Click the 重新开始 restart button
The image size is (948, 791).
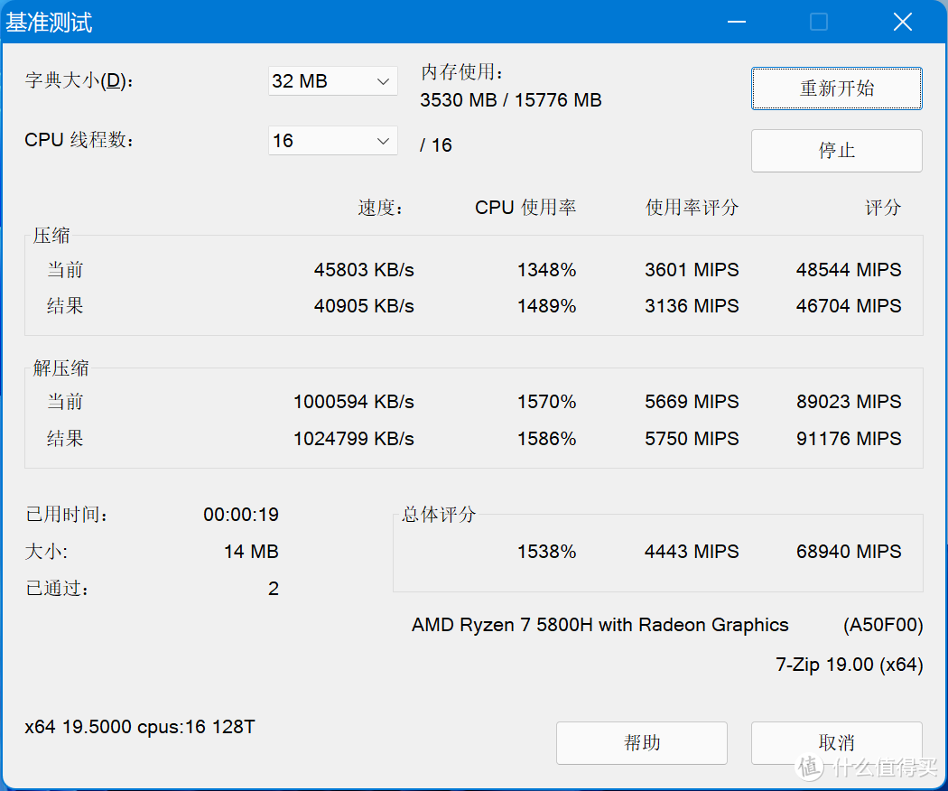click(x=836, y=88)
